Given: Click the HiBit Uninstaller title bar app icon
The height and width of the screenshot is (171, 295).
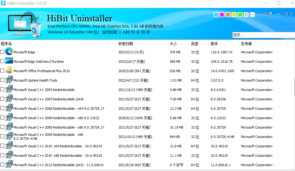Looking at the screenshot, I should point(3,3).
